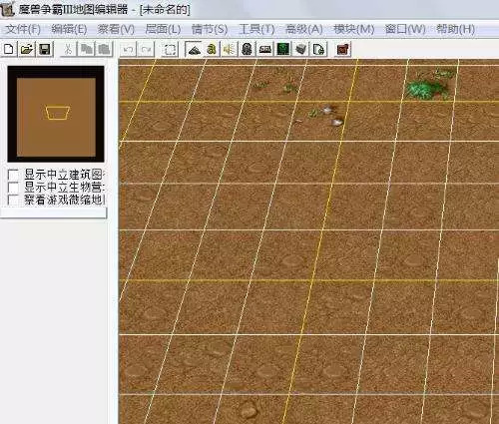Open the 窗口(W) menu
This screenshot has width=499, height=424.
pyautogui.click(x=405, y=29)
